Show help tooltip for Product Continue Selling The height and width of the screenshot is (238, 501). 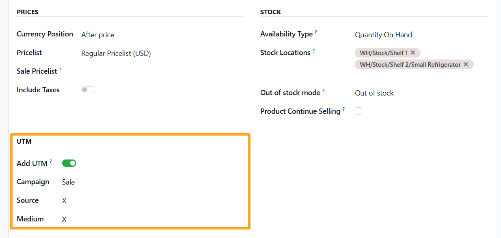point(343,109)
